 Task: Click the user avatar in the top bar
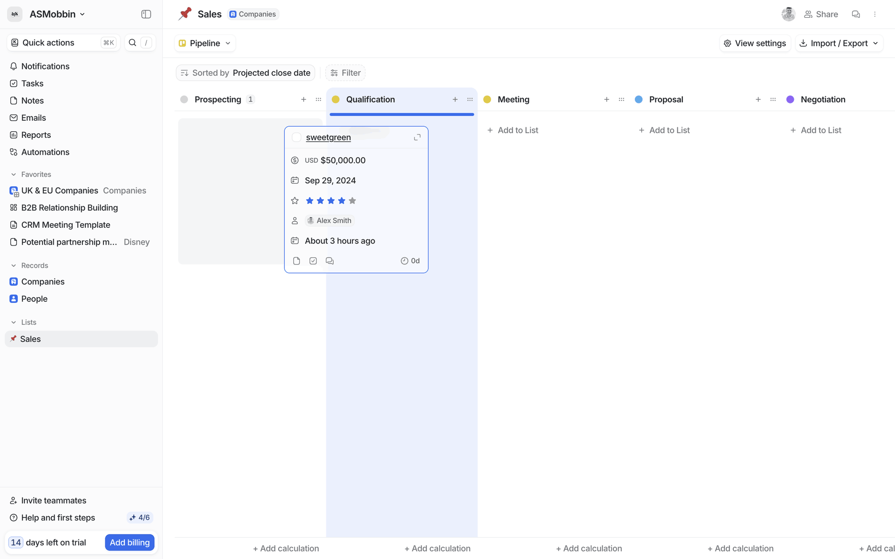click(x=788, y=14)
